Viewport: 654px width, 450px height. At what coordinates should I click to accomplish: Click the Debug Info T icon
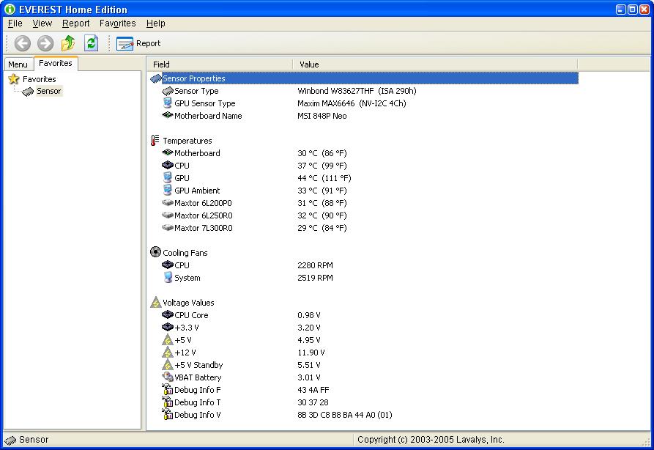(x=168, y=402)
